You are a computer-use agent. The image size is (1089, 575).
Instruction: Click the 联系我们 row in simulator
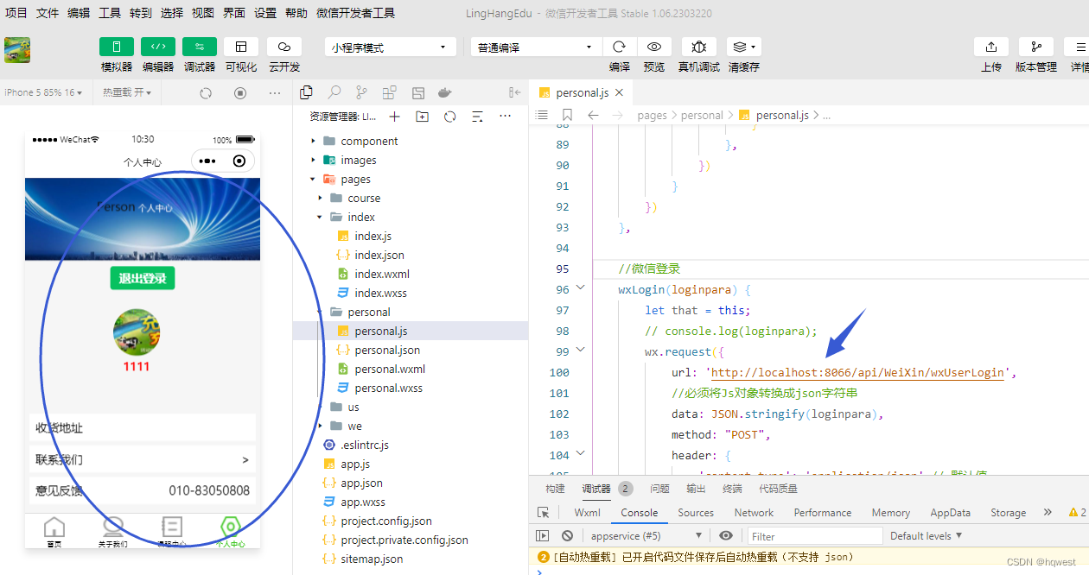pyautogui.click(x=143, y=459)
